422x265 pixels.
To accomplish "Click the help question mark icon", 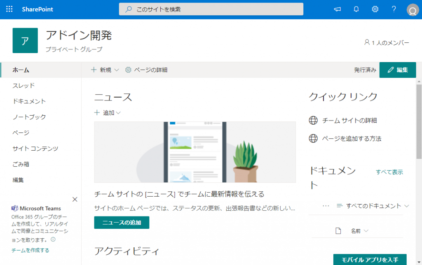I will coord(394,9).
